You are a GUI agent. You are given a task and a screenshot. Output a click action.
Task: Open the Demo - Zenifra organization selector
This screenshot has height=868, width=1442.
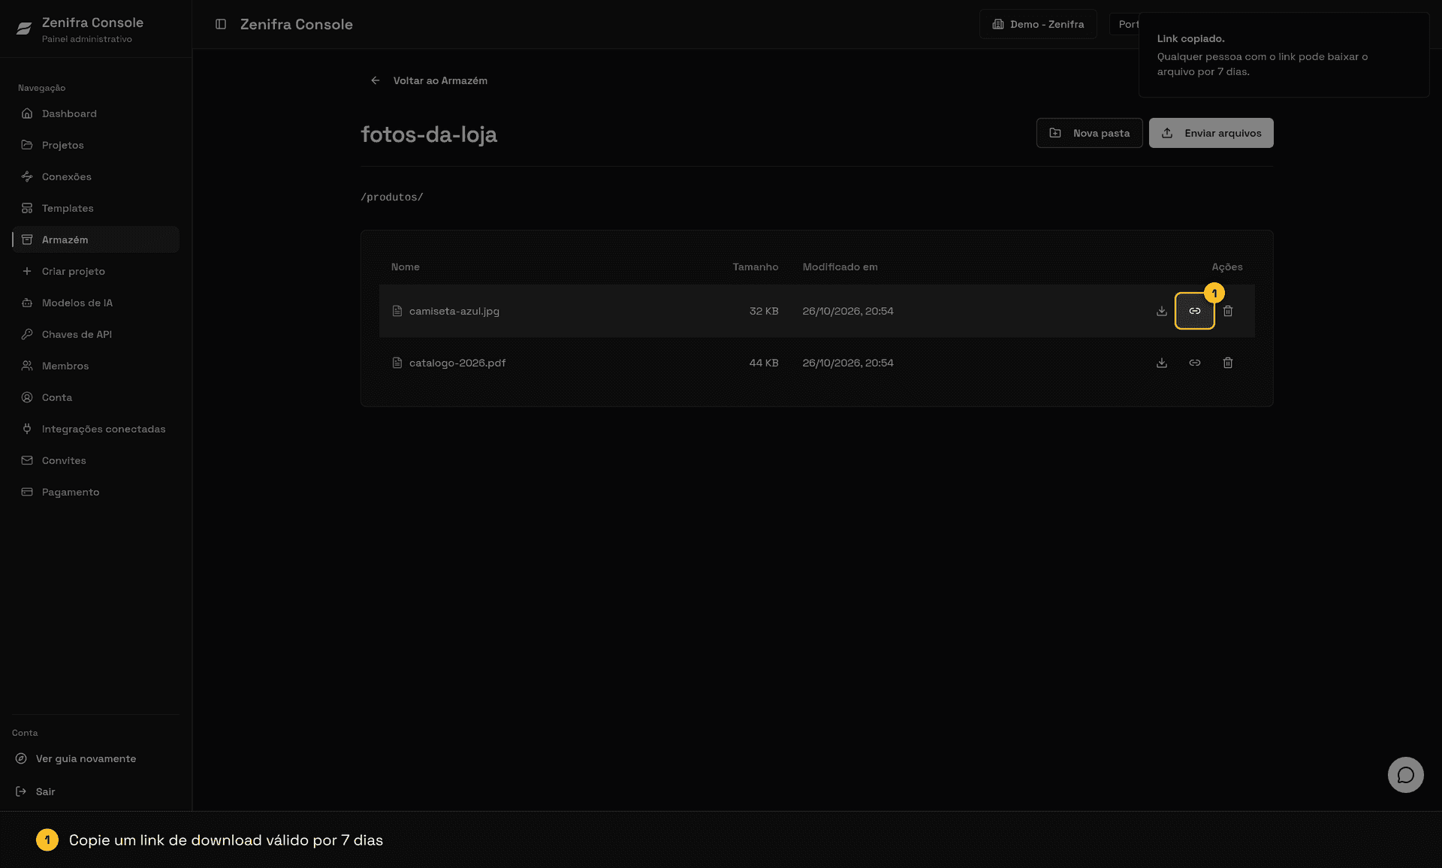tap(1038, 24)
